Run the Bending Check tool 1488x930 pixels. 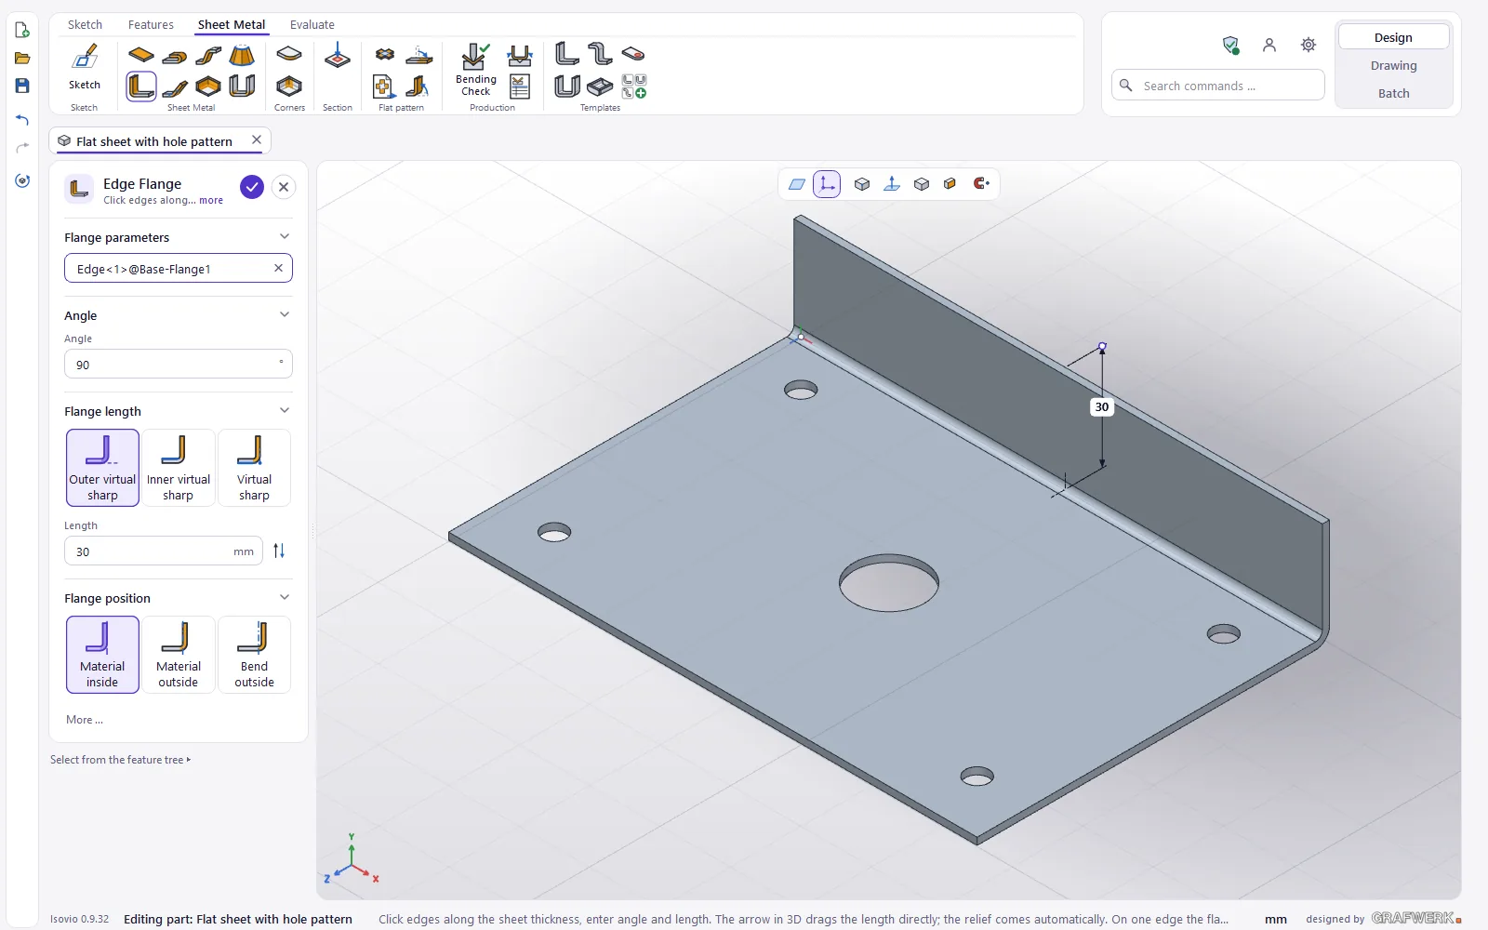pyautogui.click(x=475, y=70)
